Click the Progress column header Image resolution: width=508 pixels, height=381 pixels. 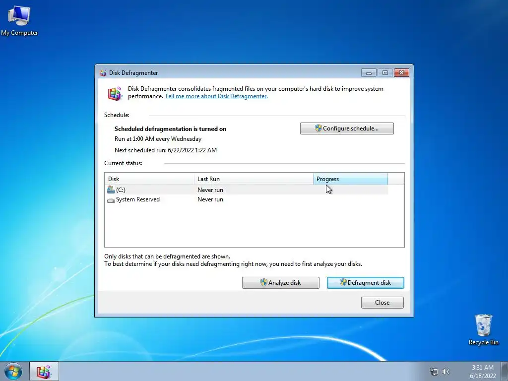(351, 179)
